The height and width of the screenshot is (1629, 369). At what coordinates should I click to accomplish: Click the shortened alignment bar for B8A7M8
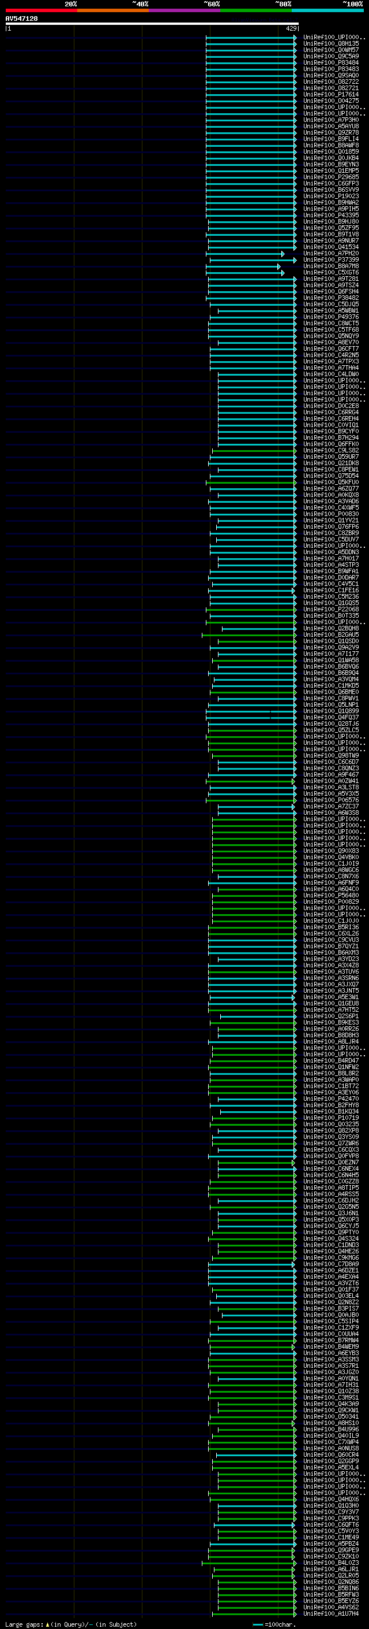(x=243, y=267)
